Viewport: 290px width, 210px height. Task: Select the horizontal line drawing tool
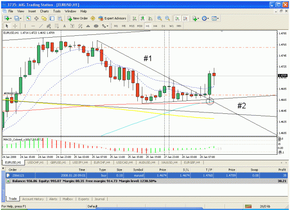coord(33,26)
